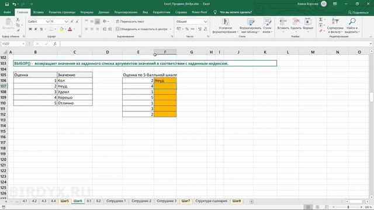Switch to the Вид ribbon tab
This screenshot has height=210, width=374.
pyautogui.click(x=146, y=12)
